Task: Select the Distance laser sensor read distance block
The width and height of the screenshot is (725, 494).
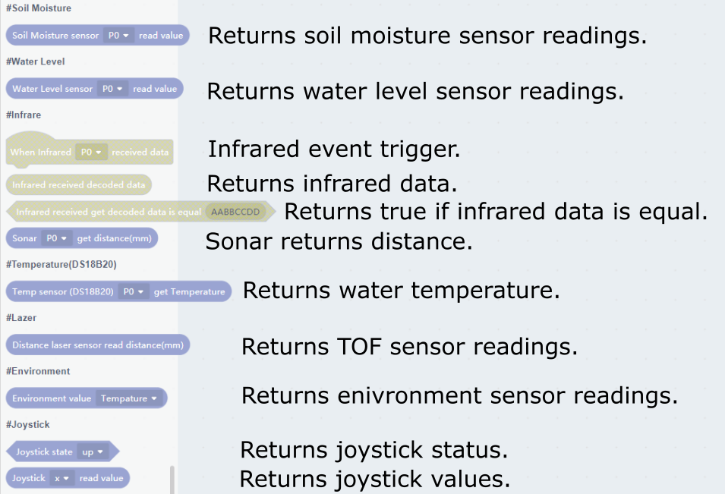Action: pyautogui.click(x=97, y=345)
